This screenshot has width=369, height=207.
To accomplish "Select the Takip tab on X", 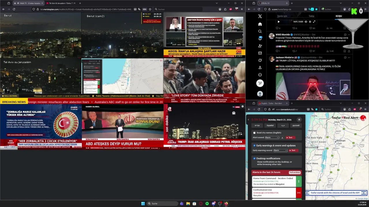I will 311,16.
